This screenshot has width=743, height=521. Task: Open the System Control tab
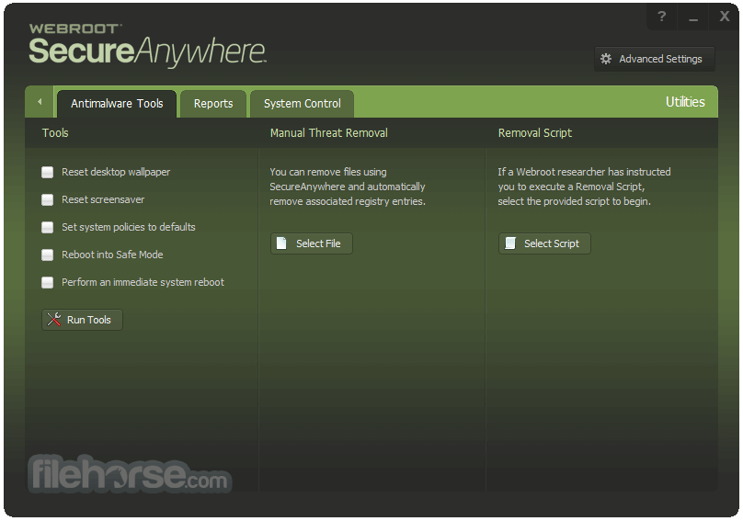302,103
